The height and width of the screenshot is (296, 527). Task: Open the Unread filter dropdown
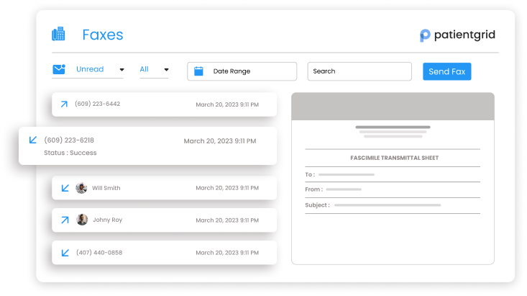[x=88, y=70]
